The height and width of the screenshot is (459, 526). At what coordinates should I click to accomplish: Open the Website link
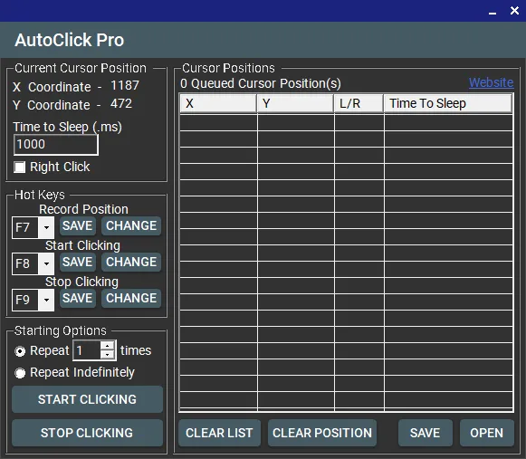(491, 82)
